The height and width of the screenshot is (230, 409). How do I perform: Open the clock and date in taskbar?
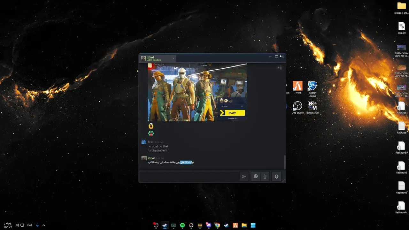pos(8,225)
